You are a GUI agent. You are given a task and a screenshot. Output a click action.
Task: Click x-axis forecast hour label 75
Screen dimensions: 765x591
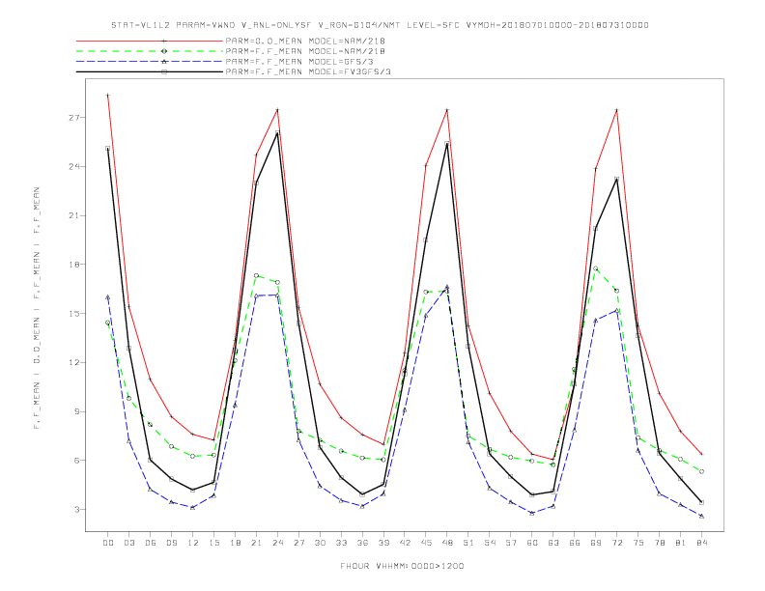(x=638, y=543)
